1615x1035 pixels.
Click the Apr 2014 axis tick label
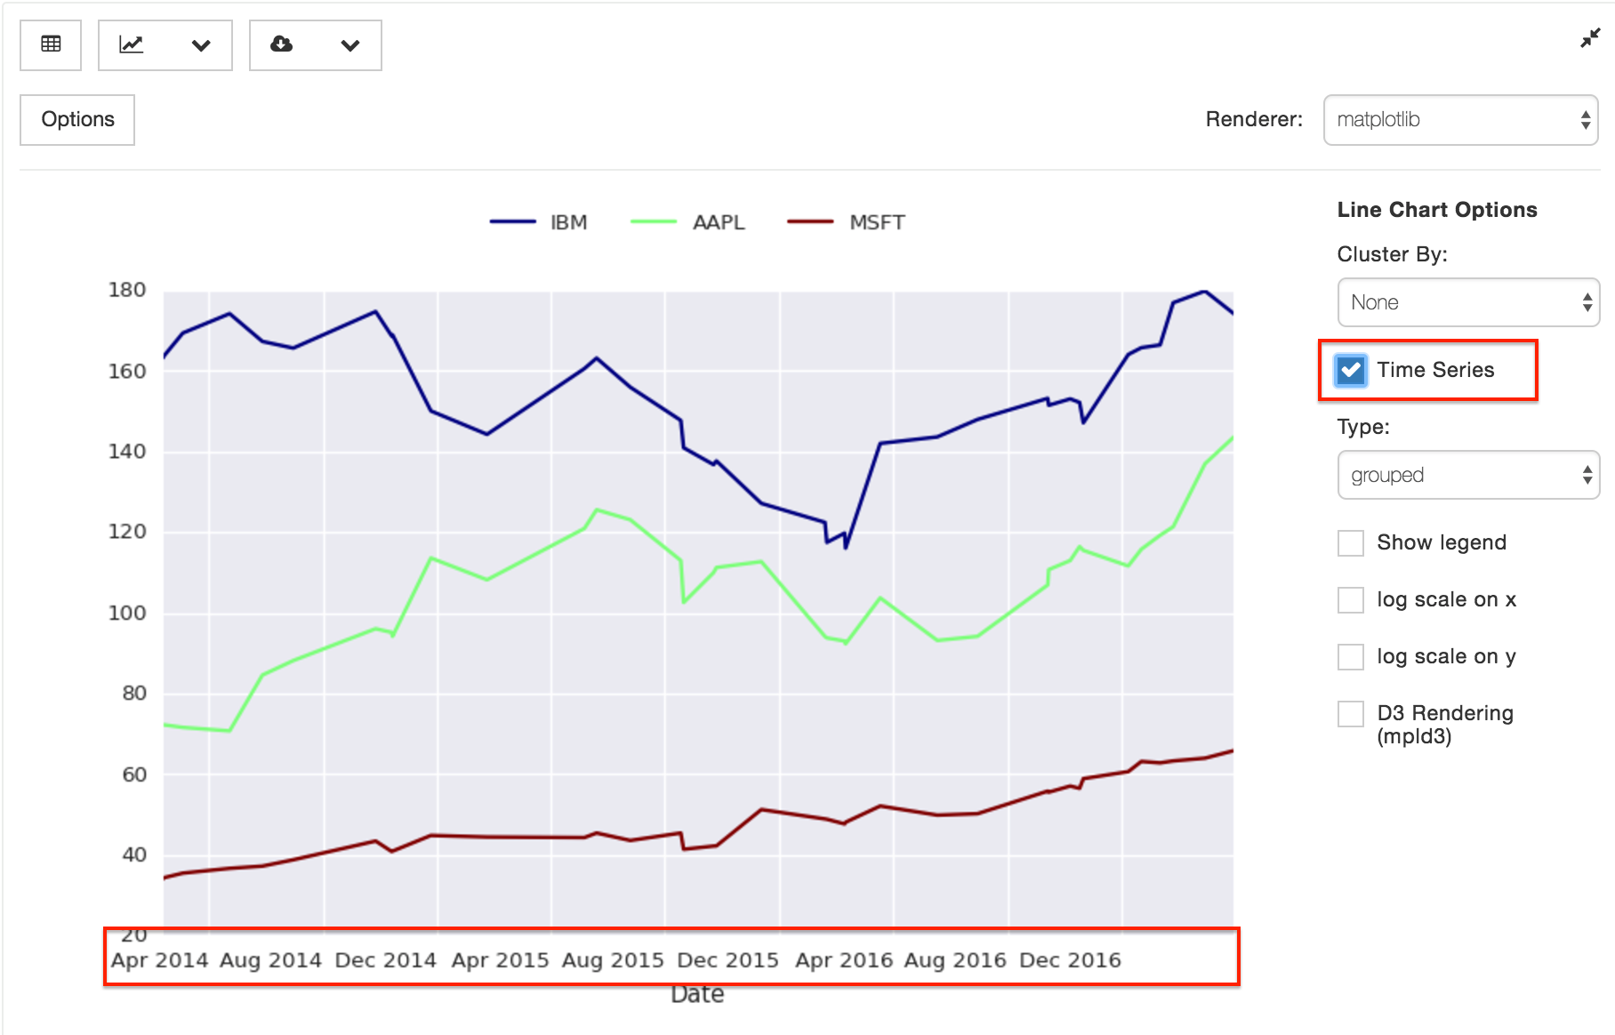tap(159, 960)
